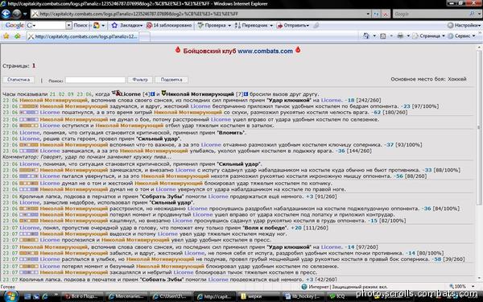
Task: Click the Google search box at top right
Action: pos(431,14)
